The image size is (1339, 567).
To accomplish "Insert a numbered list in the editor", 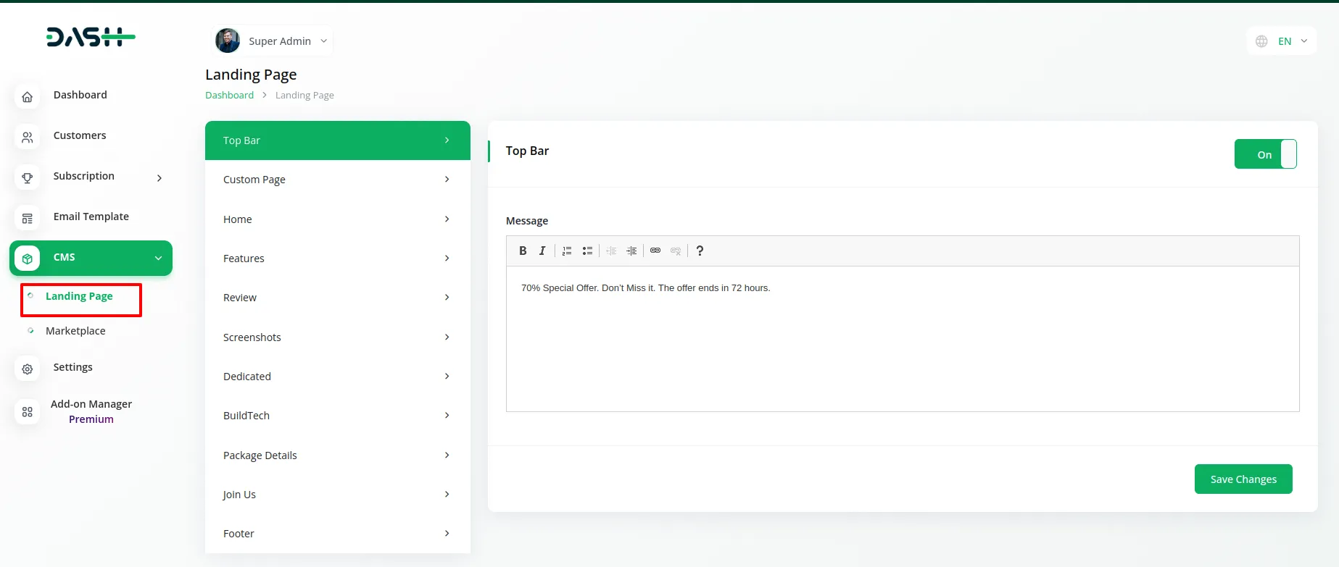I will [x=567, y=251].
